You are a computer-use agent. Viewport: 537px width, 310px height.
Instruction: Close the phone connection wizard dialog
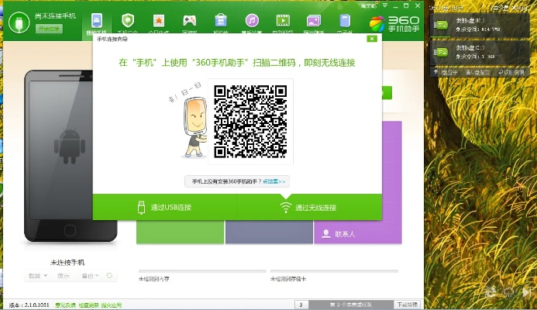click(x=372, y=39)
